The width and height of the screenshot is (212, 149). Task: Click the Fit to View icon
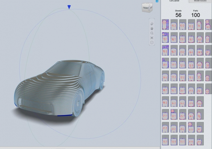pyautogui.click(x=152, y=38)
